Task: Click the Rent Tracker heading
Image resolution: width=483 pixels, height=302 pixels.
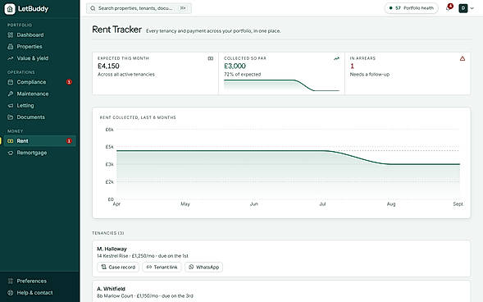Action: click(116, 30)
